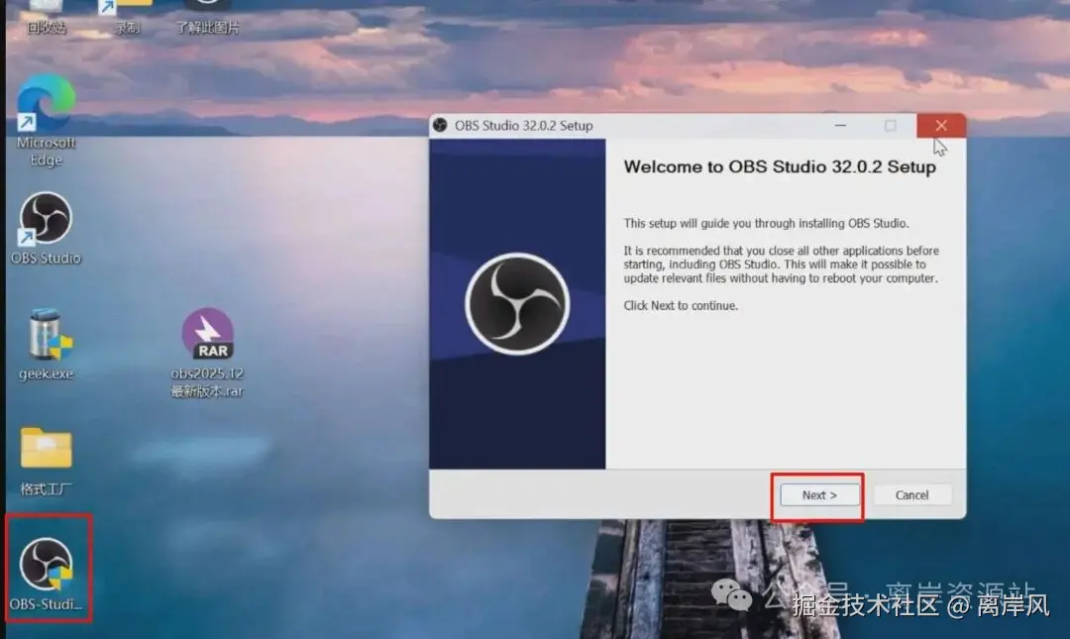1070x639 pixels.
Task: Click Next in OBS Studio Setup
Action: (819, 495)
